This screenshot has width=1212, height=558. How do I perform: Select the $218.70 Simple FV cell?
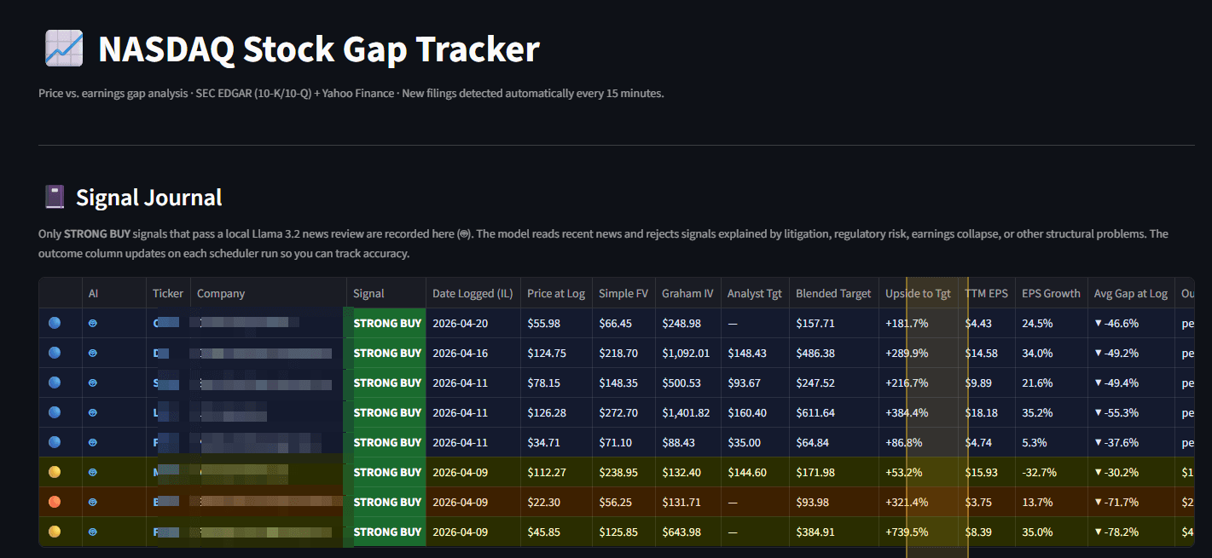tap(623, 353)
